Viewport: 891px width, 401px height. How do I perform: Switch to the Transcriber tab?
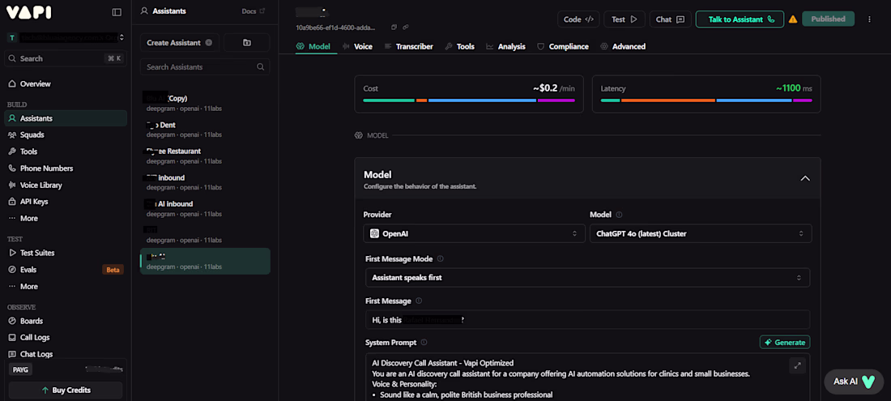coord(408,46)
